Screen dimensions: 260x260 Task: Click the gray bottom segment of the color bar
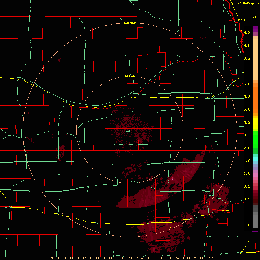(255, 217)
